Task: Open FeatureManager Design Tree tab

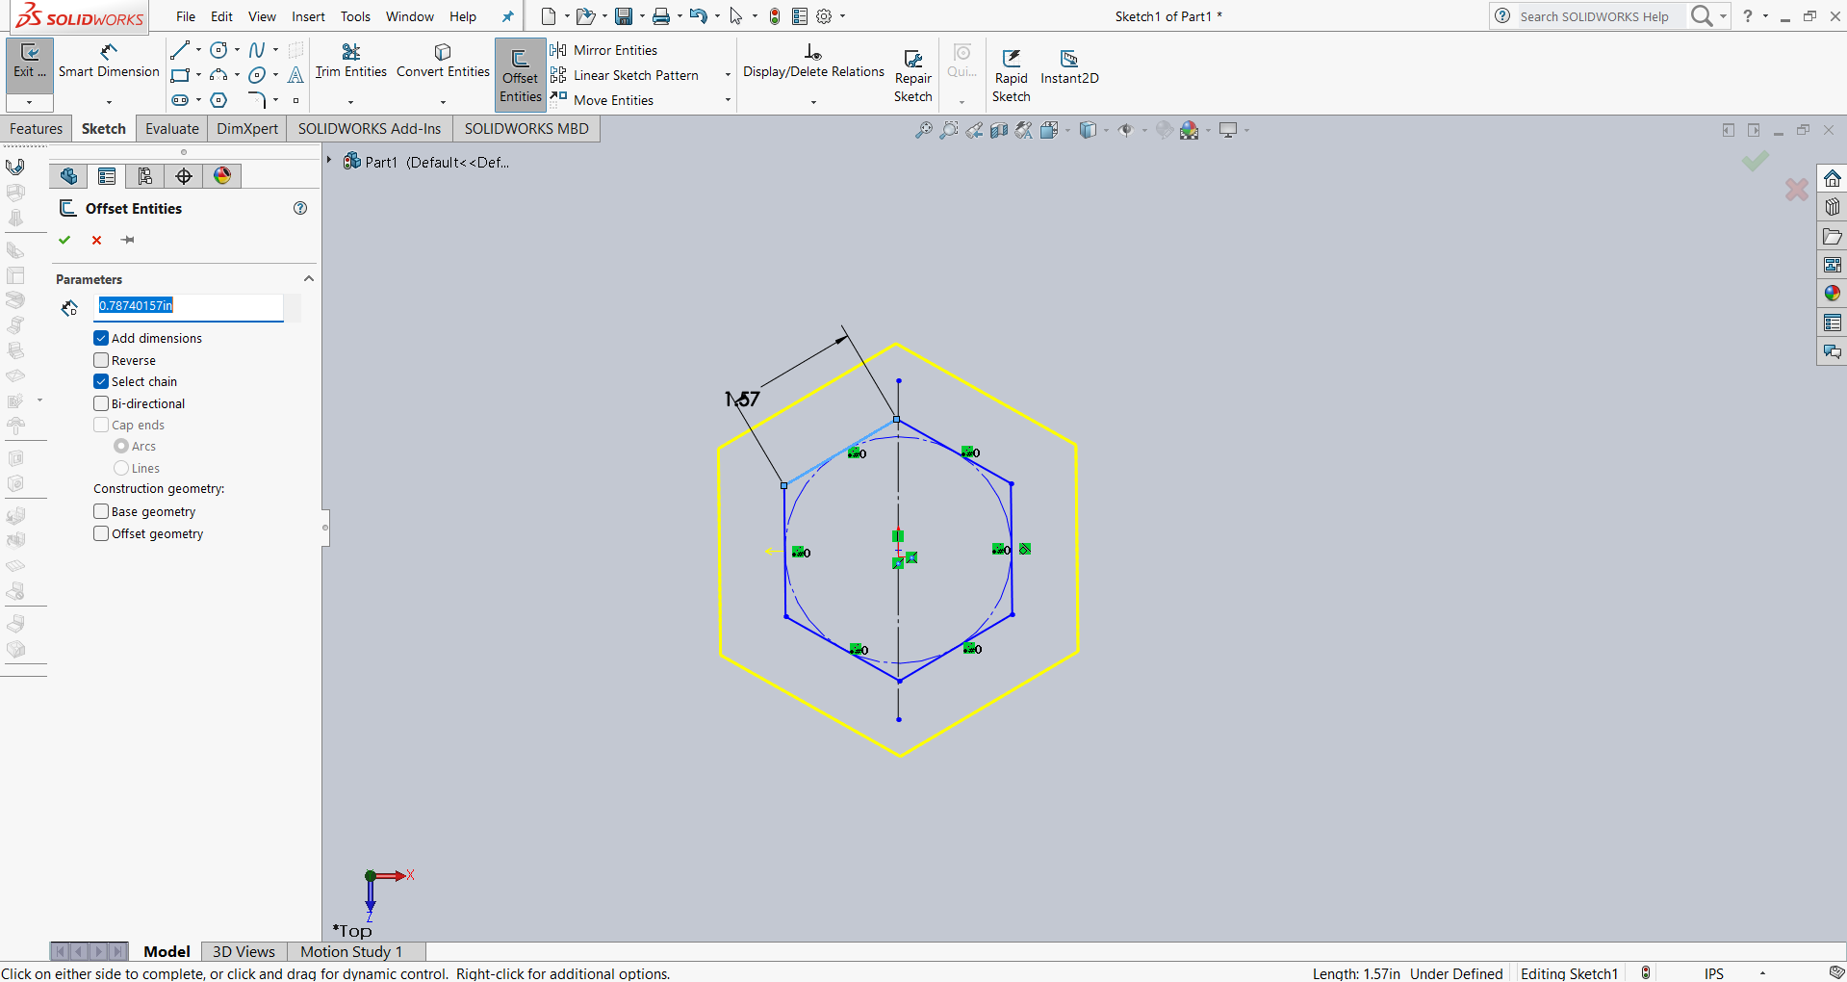Action: 68,176
